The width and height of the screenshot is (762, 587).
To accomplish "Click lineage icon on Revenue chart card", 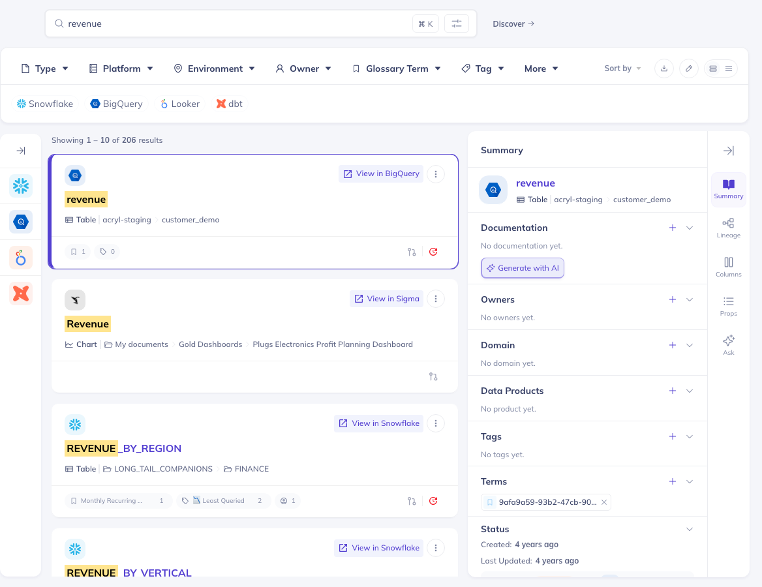I will pyautogui.click(x=433, y=376).
